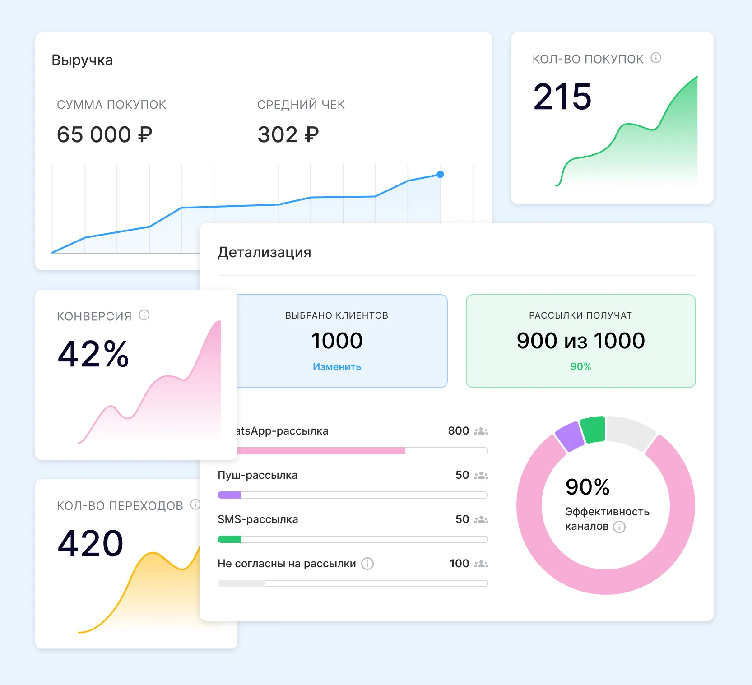Click people icon next to 800

point(481,431)
